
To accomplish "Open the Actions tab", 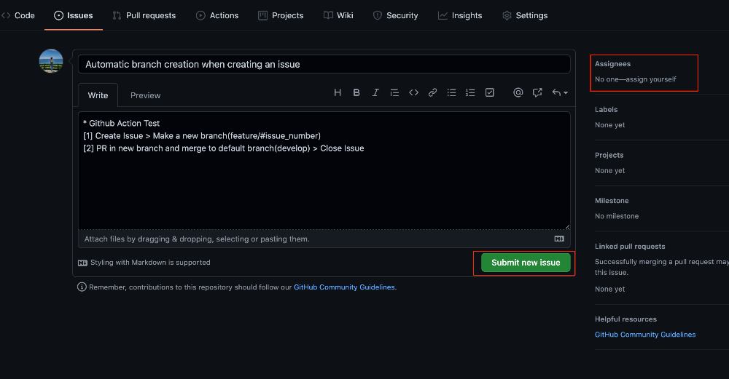I will pos(217,15).
